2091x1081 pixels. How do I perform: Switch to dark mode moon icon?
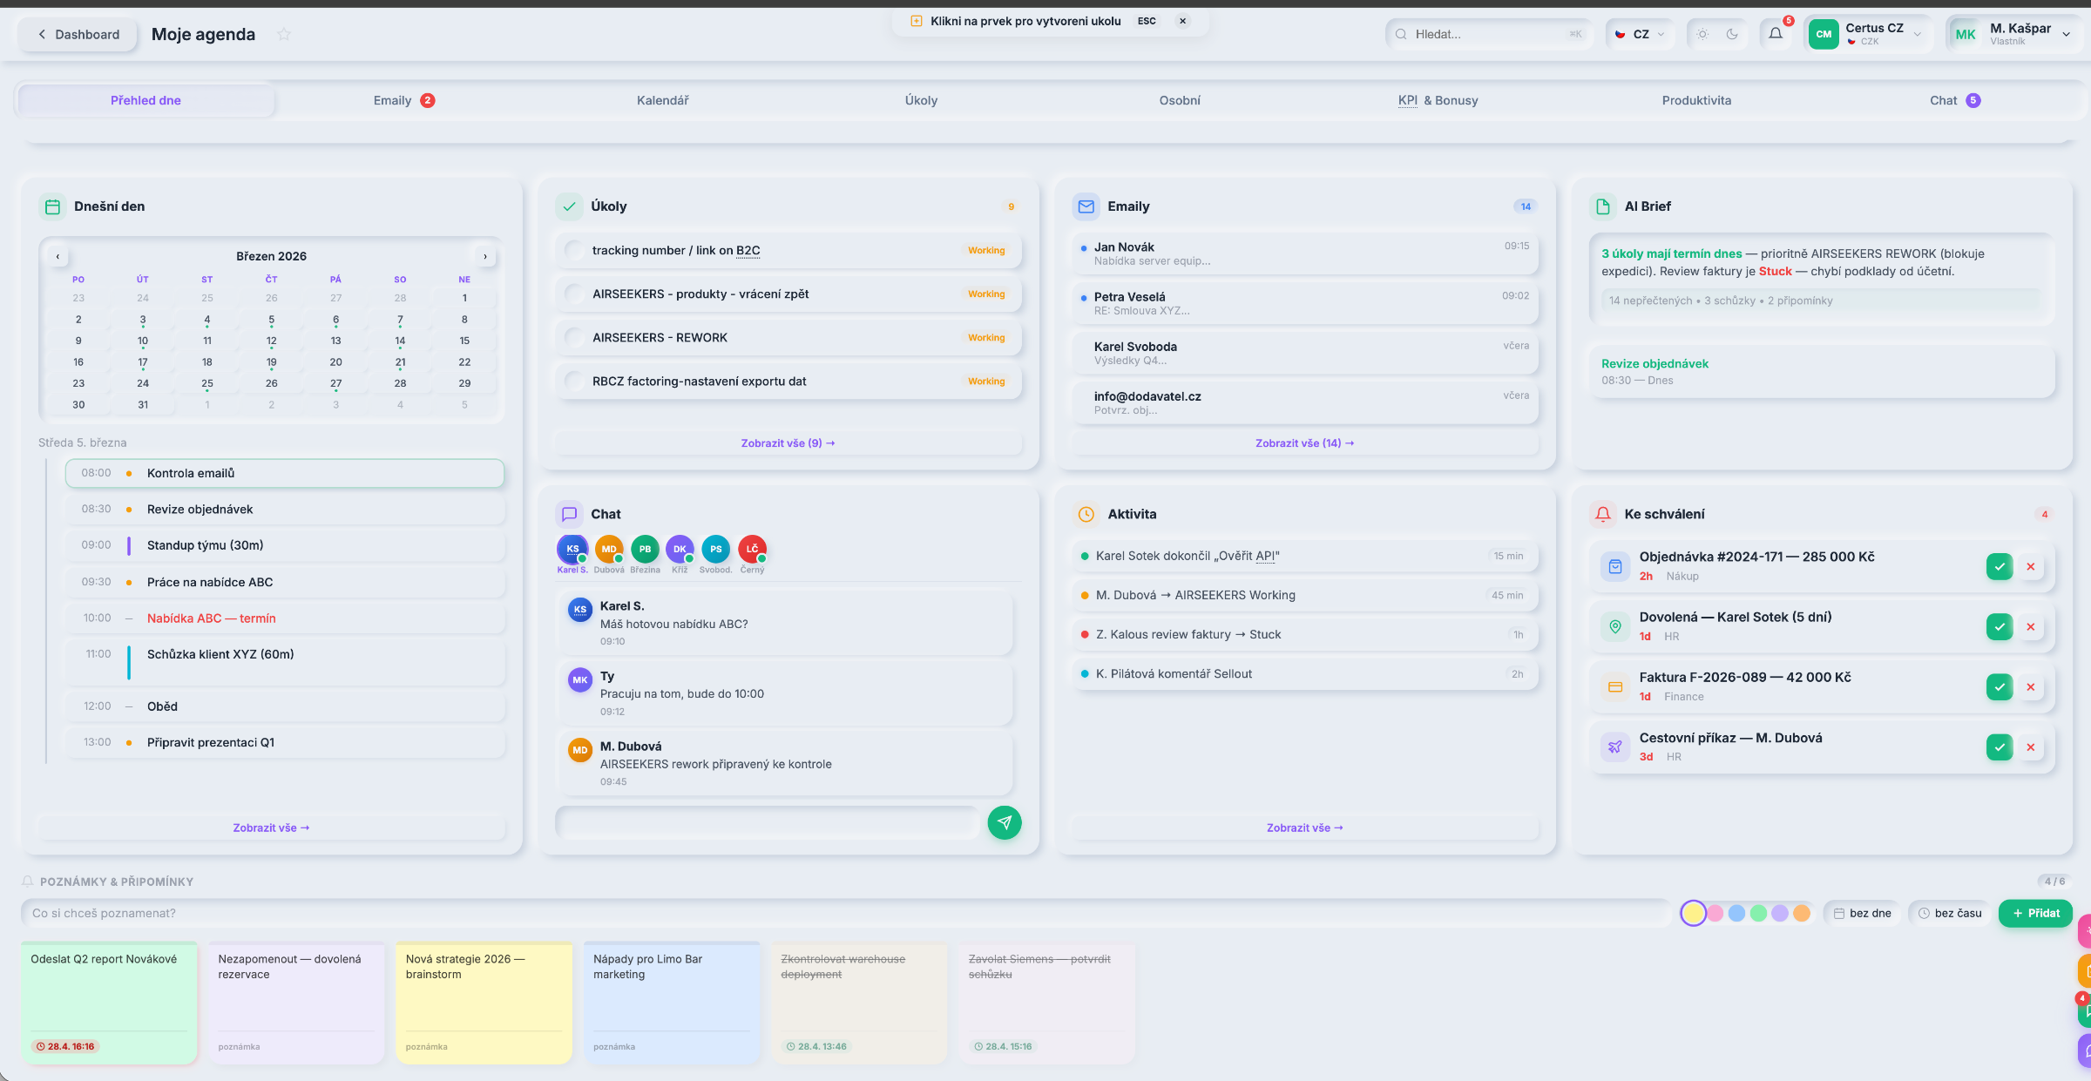pos(1732,34)
